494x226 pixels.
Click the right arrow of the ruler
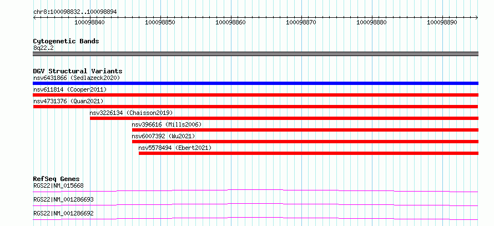click(x=477, y=18)
